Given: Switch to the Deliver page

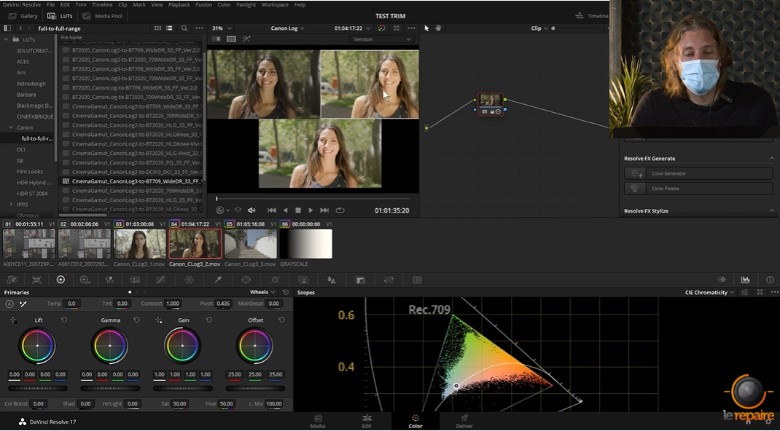Looking at the screenshot, I should [464, 422].
